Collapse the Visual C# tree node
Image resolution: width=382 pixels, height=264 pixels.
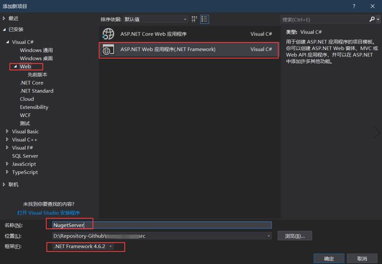click(x=8, y=42)
